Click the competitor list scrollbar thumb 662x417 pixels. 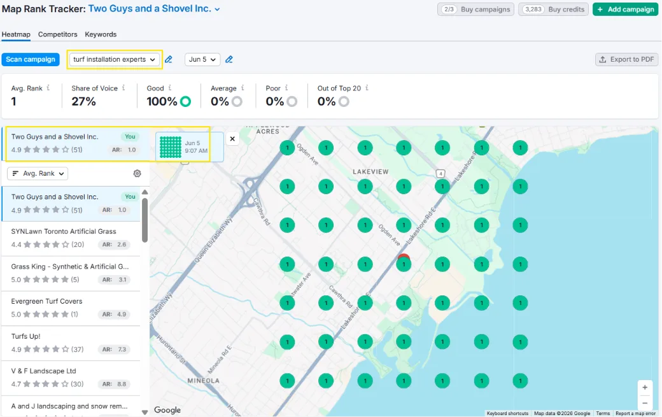pyautogui.click(x=145, y=220)
